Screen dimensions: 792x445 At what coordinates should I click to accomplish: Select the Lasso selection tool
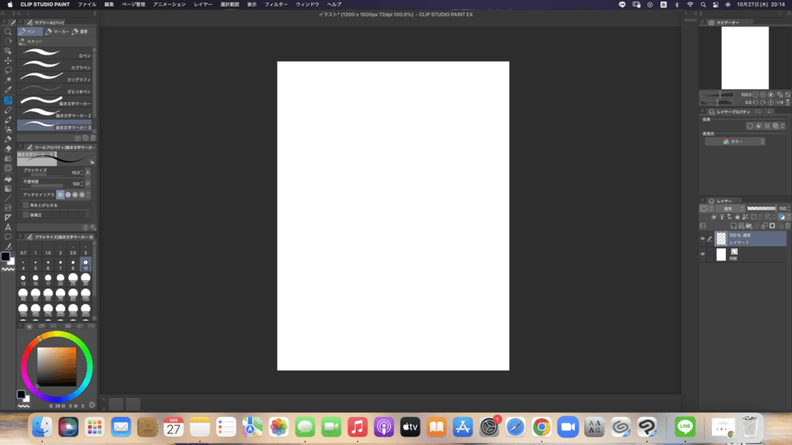pos(8,70)
